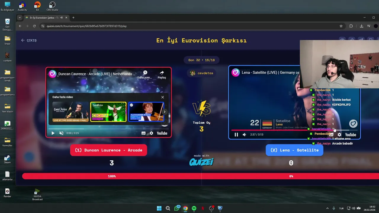This screenshot has height=213, width=379.
Task: Unmute the Duncan Laurence Arcade video
Action: pyautogui.click(x=61, y=133)
